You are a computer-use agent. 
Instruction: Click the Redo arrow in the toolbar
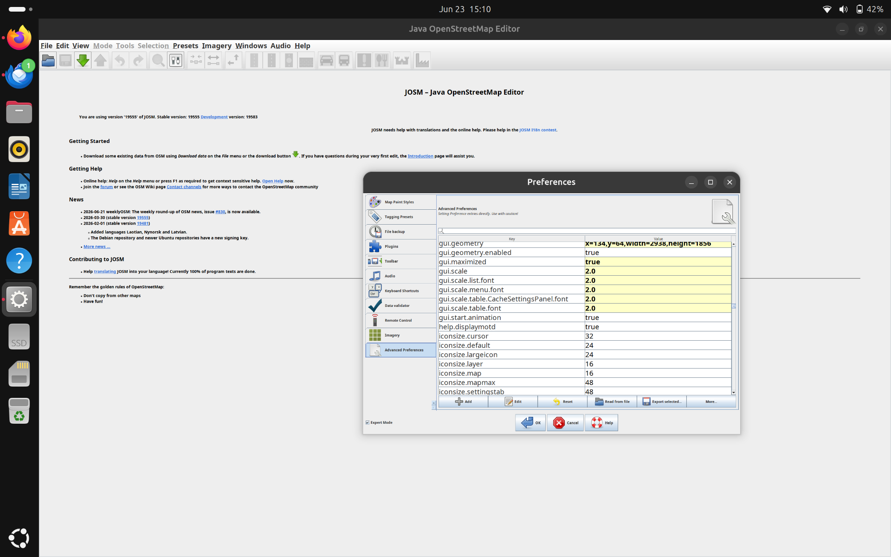[x=138, y=60]
